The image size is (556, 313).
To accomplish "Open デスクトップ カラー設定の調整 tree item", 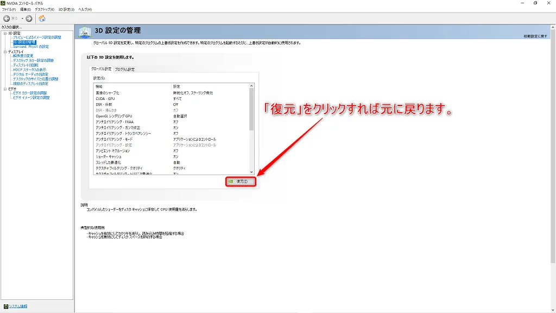I will point(33,60).
